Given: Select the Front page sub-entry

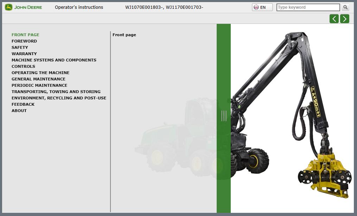Looking at the screenshot, I should (x=124, y=35).
